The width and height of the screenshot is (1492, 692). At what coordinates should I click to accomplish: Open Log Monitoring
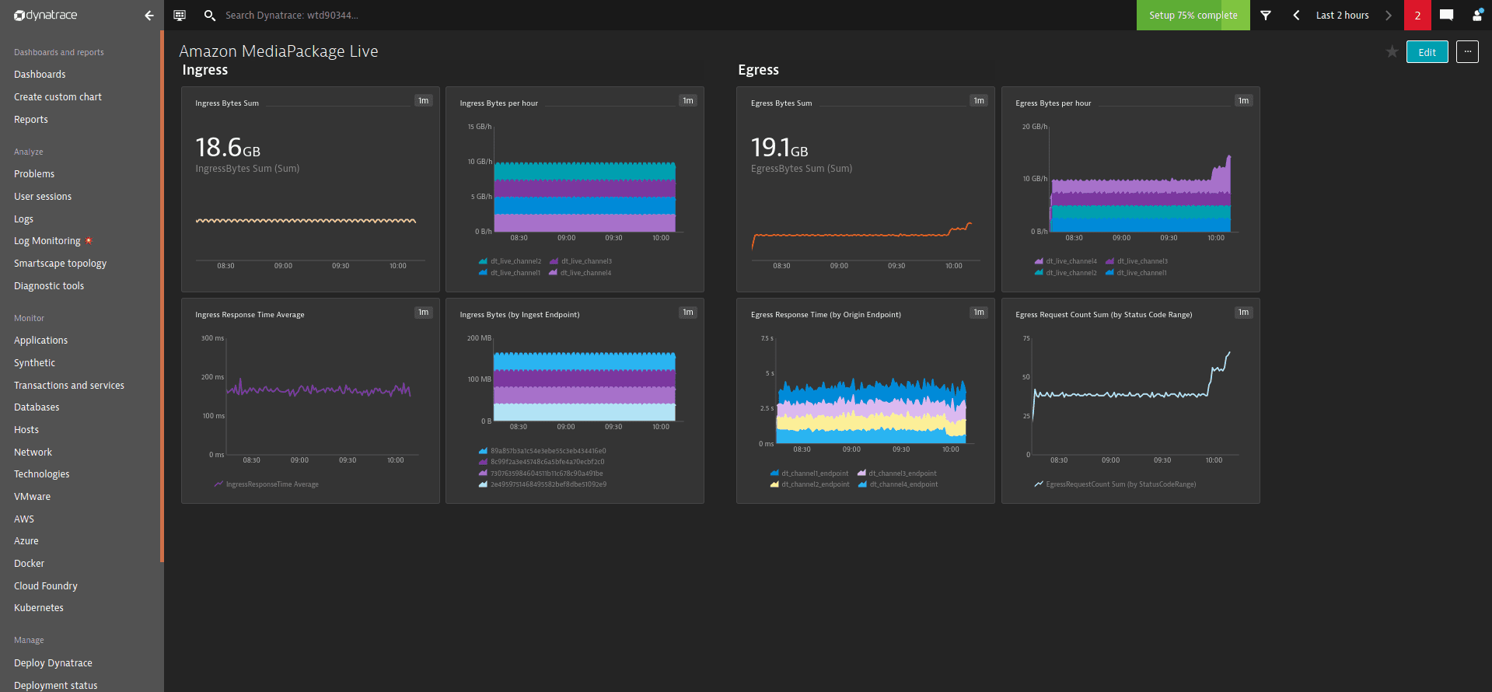(x=47, y=241)
